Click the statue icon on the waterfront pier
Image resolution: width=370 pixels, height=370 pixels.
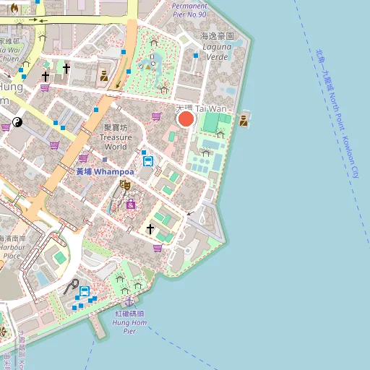(x=244, y=121)
